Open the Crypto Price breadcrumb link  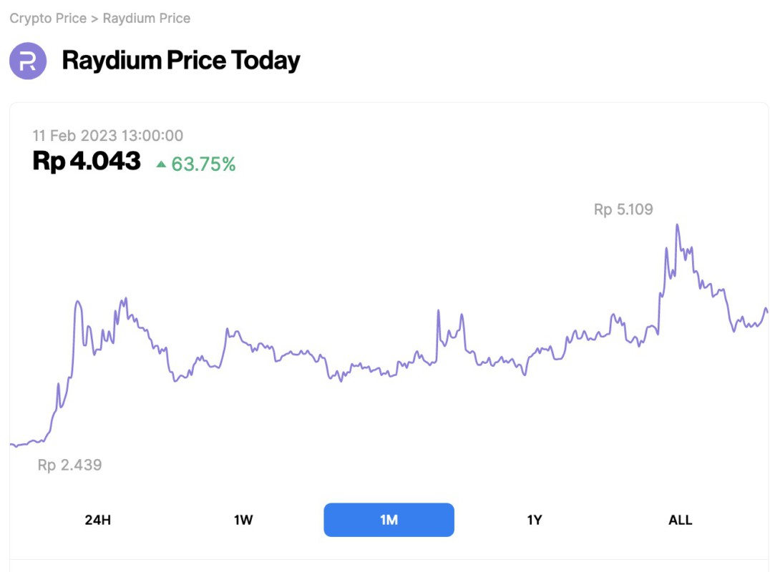pos(47,18)
